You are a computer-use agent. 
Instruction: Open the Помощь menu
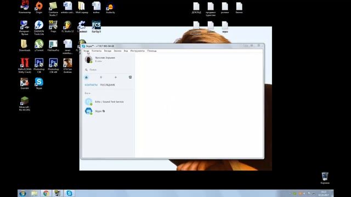pos(152,51)
